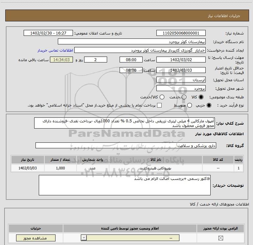253x245 pixels.
Task: Click the اطلاعات کالاهای مورد نیاز heading
Action: tap(219, 134)
